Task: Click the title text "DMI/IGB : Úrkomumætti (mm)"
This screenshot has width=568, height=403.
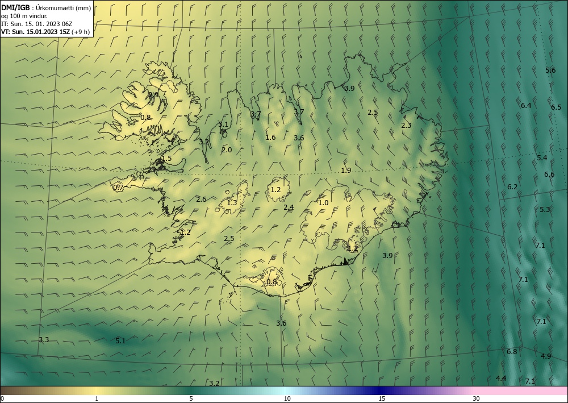Action: point(46,9)
